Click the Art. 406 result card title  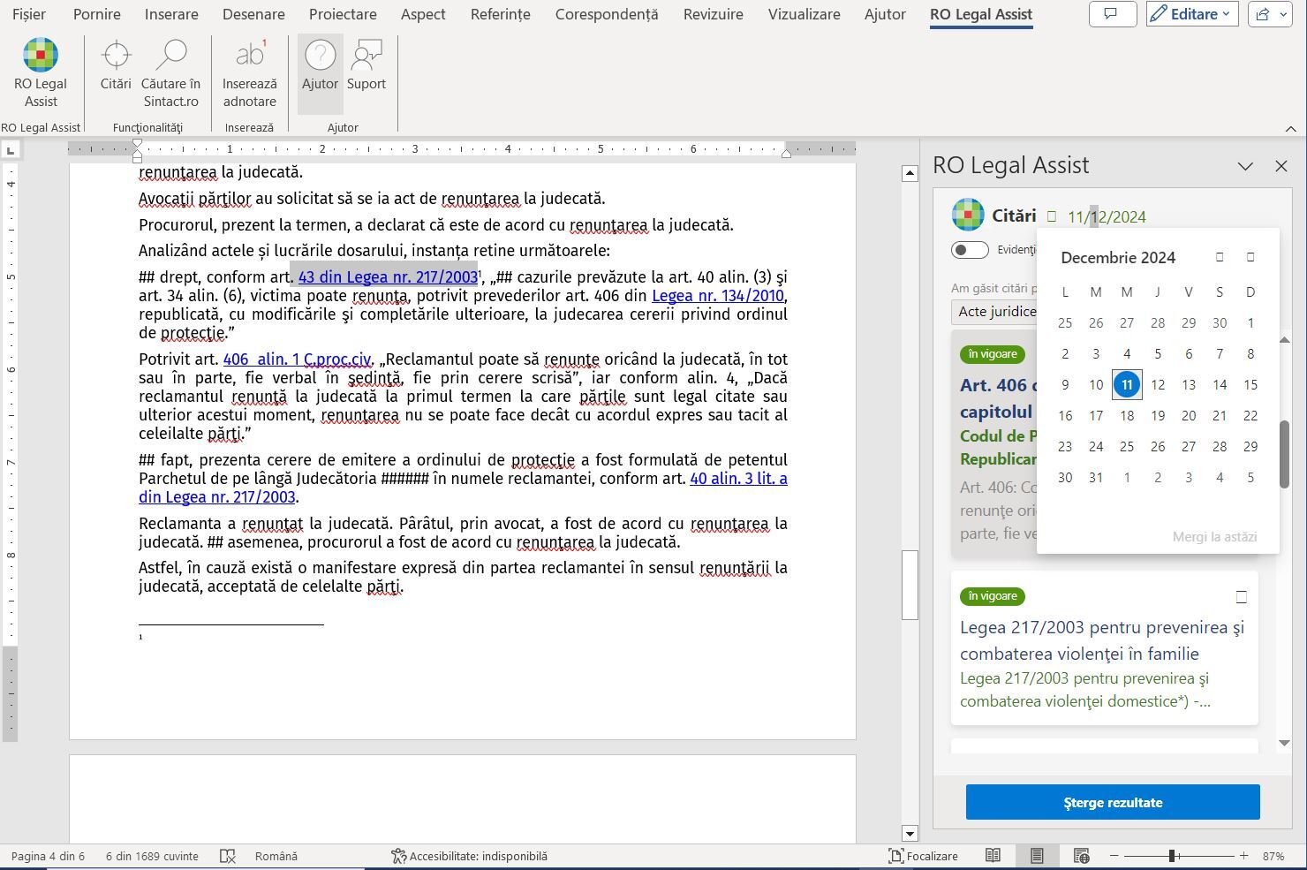click(998, 398)
